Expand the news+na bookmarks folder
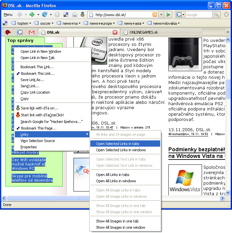The height and width of the screenshot is (233, 232). click(x=68, y=23)
